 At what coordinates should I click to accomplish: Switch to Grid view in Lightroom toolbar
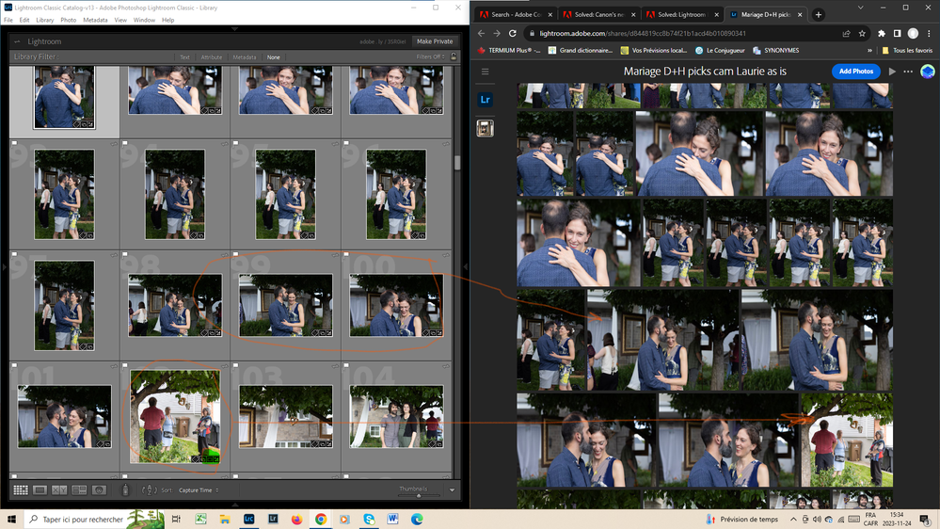pyautogui.click(x=21, y=490)
